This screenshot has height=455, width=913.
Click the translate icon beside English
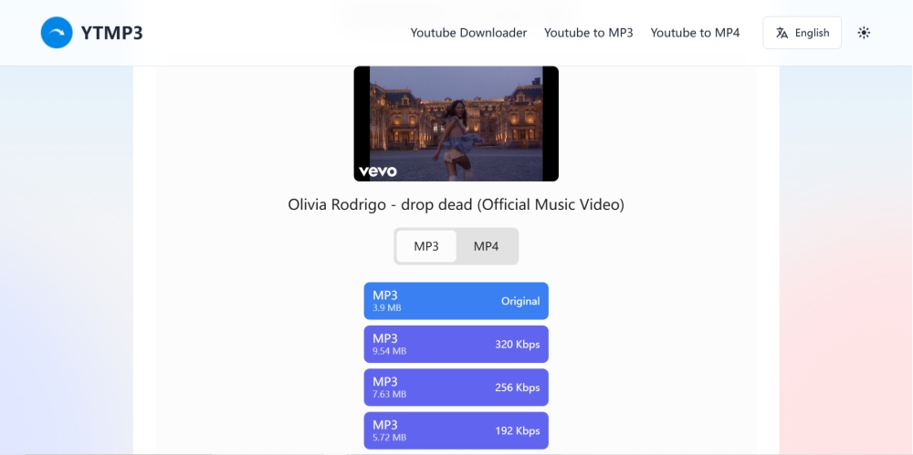(x=782, y=33)
